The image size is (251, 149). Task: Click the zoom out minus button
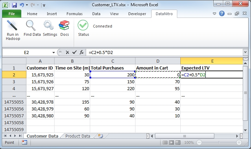pyautogui.click(x=199, y=142)
